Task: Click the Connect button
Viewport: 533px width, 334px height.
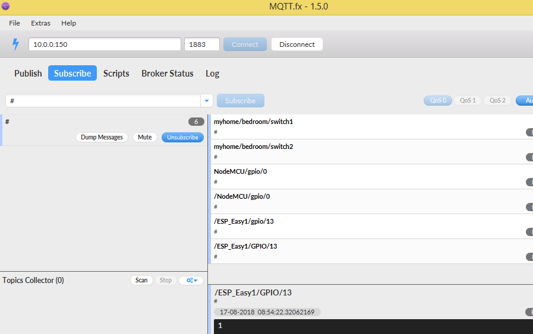Action: tap(245, 44)
